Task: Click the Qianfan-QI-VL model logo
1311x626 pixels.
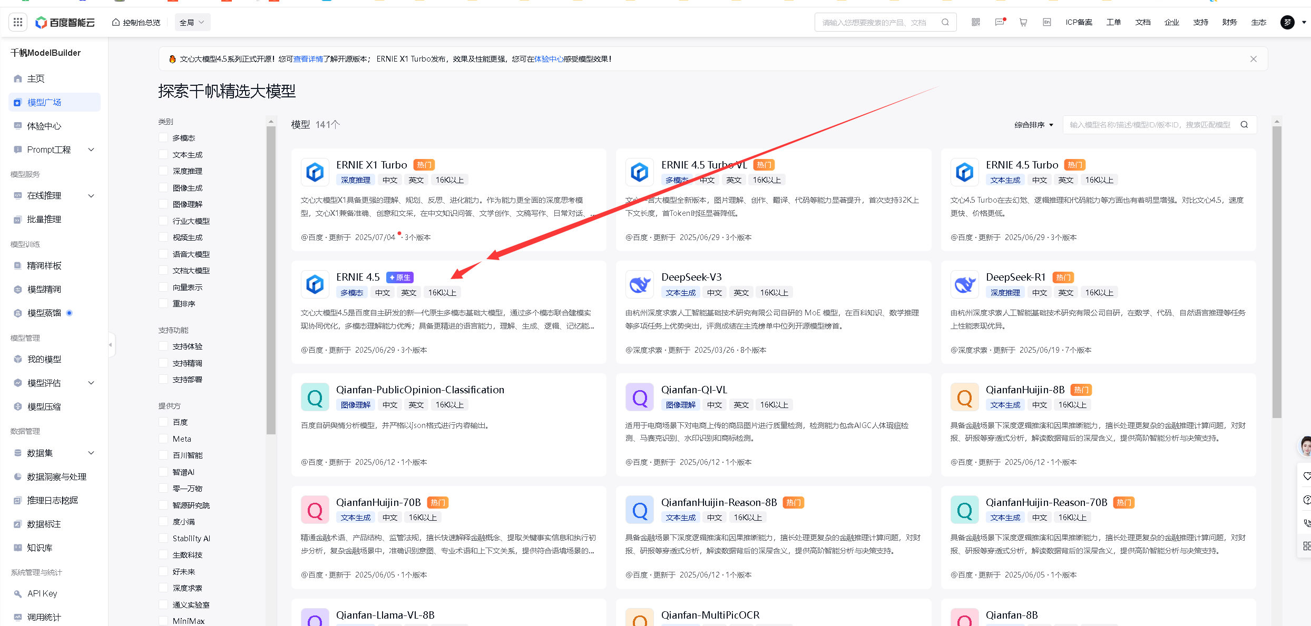Action: (640, 397)
